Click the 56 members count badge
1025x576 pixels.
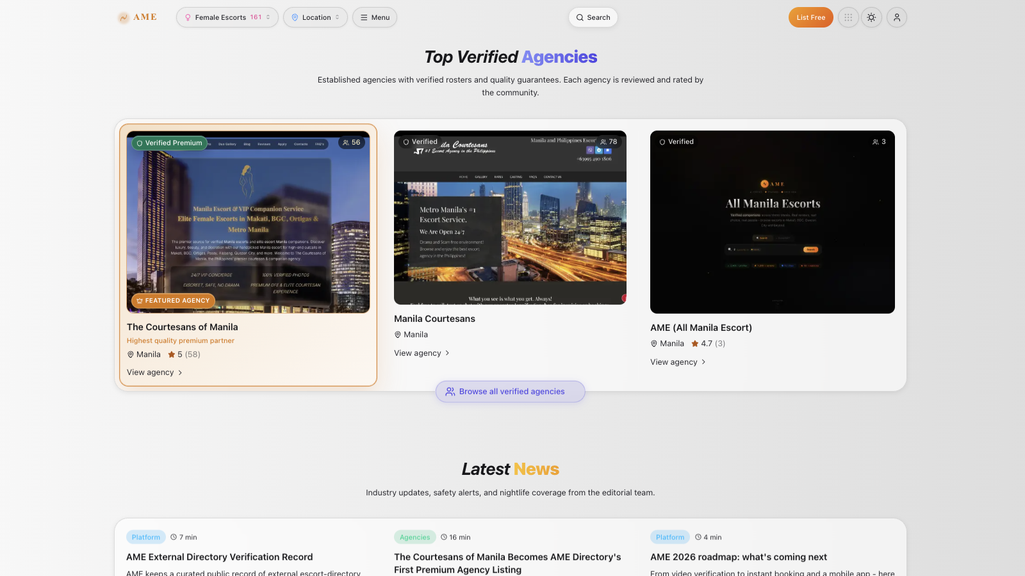tap(352, 143)
